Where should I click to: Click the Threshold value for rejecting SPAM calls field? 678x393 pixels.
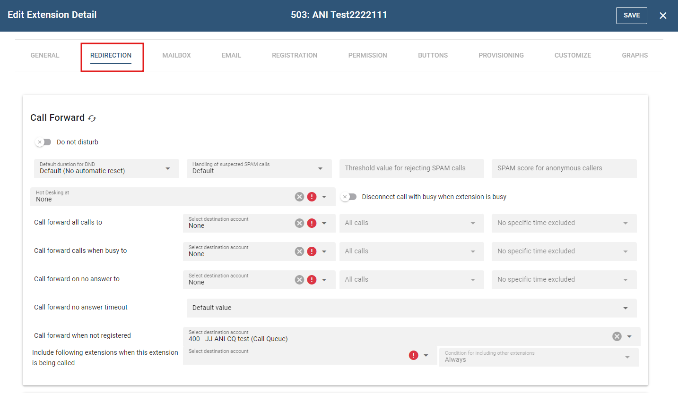(411, 168)
